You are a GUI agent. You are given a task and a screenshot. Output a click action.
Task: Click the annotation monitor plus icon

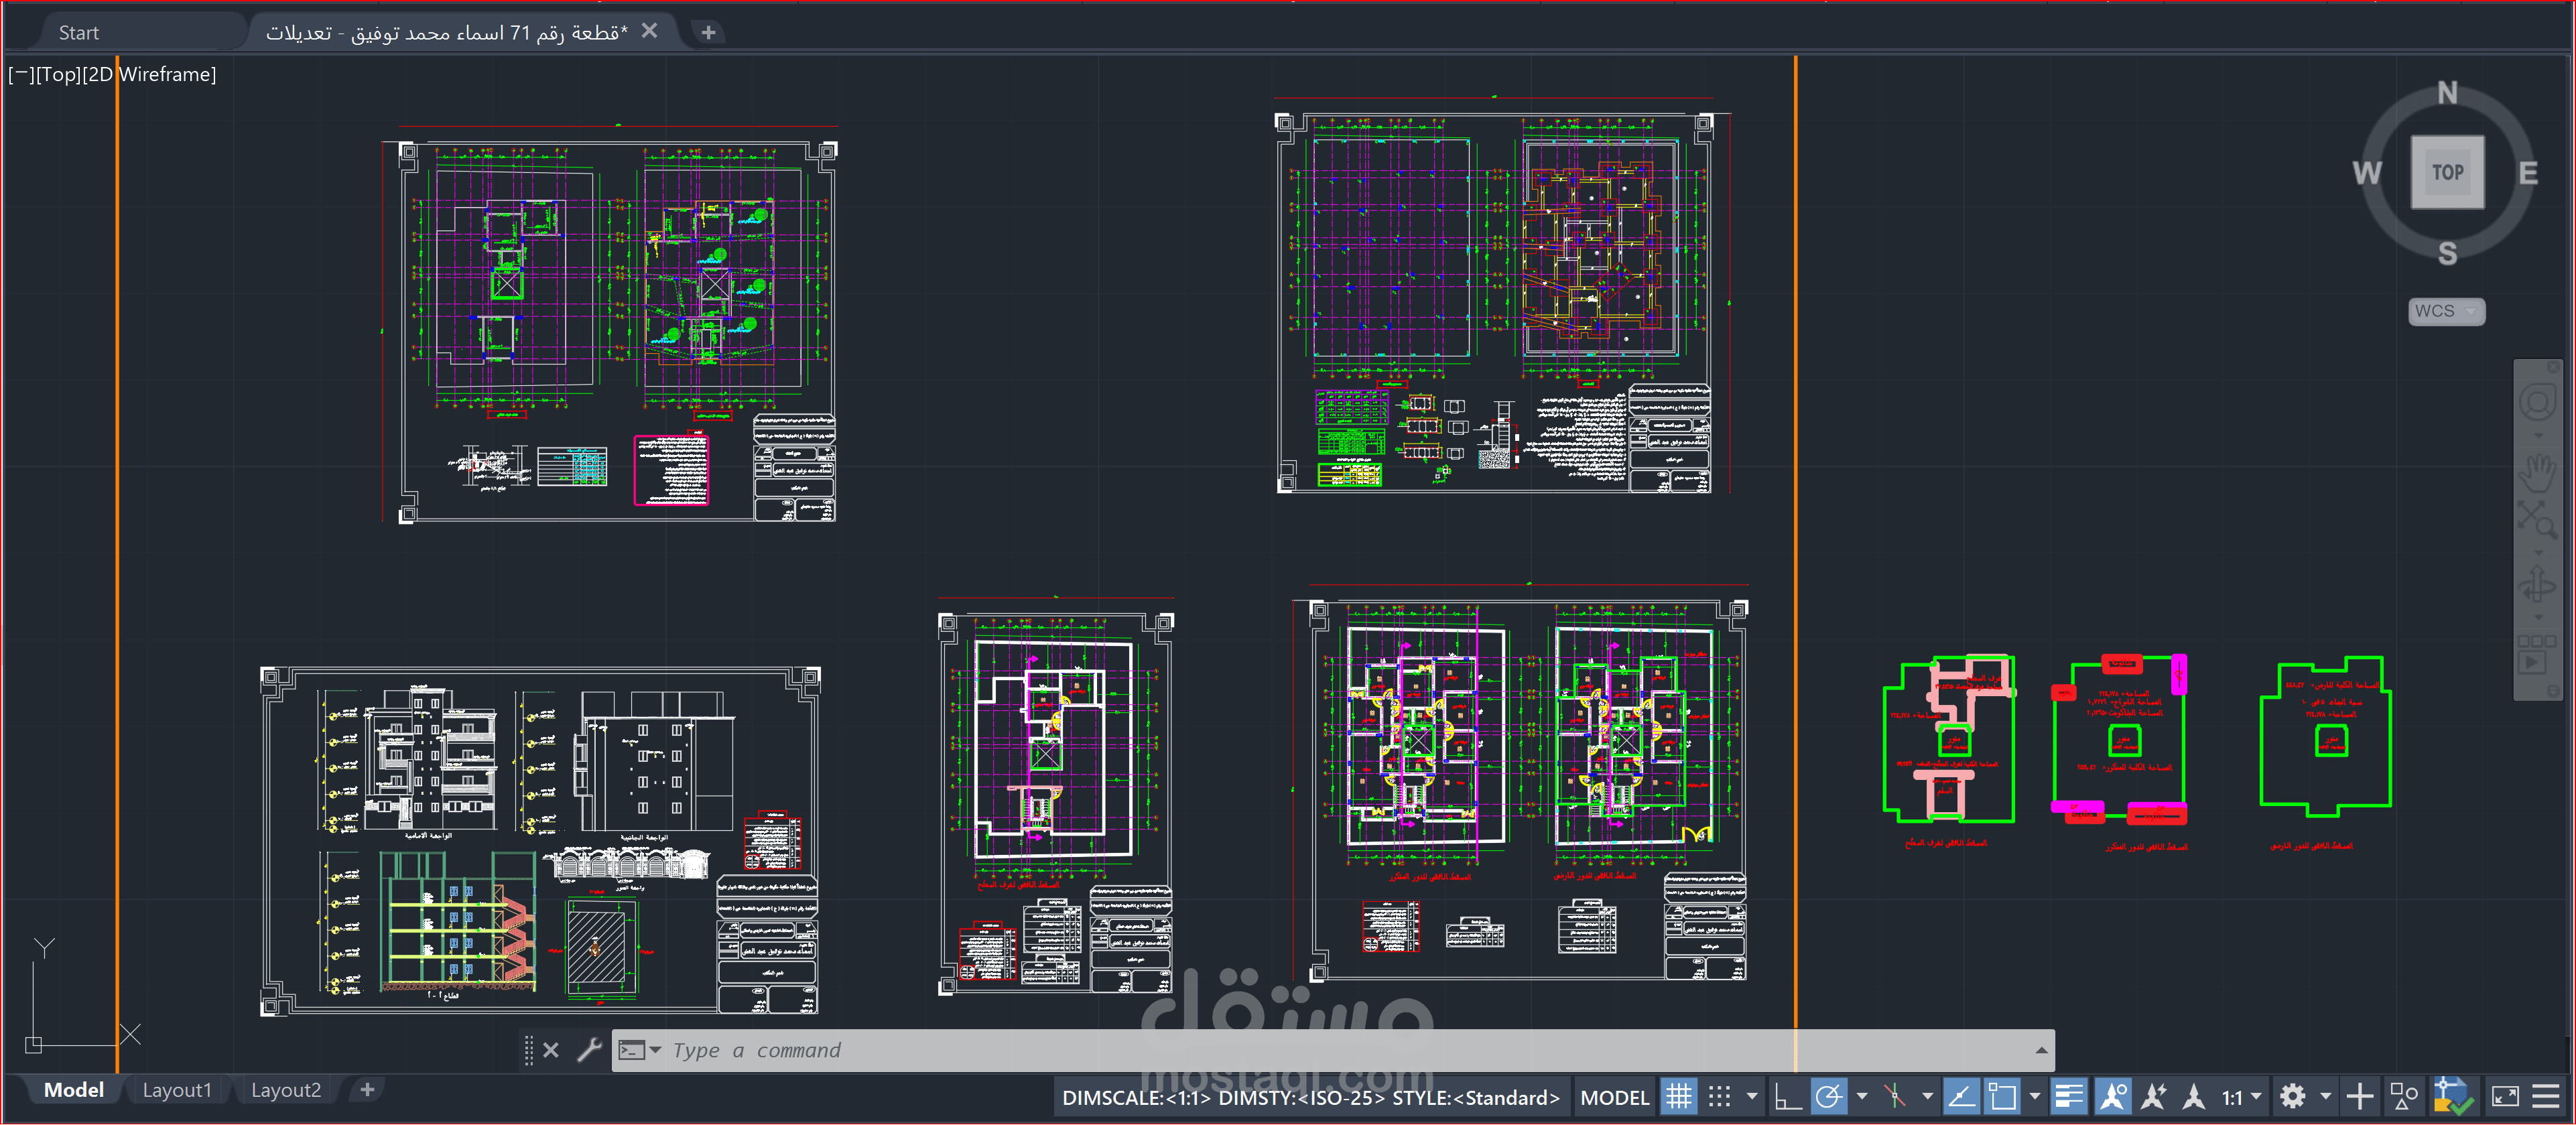2359,1097
